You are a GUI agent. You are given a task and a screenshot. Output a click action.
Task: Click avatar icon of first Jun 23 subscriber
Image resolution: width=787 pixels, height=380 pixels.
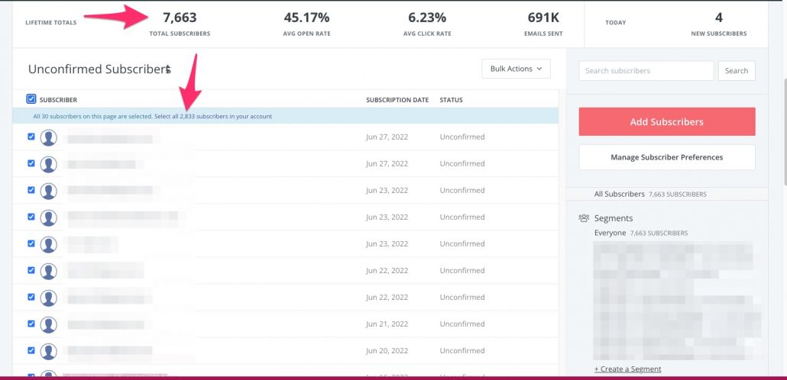pos(48,191)
